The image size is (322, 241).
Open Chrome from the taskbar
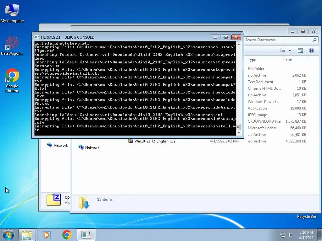pyautogui.click(x=67, y=235)
